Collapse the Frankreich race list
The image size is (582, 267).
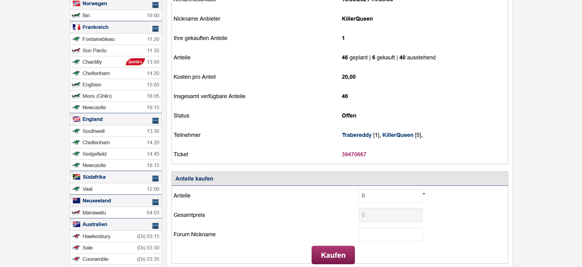point(155,29)
